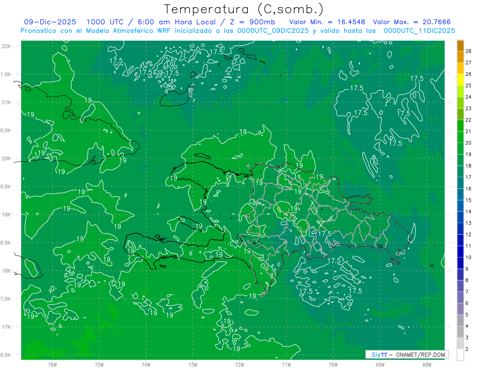This screenshot has width=479, height=370.
Task: Select the valid-until stamp "0000UTC_11DIC2025"
Action: (419, 31)
